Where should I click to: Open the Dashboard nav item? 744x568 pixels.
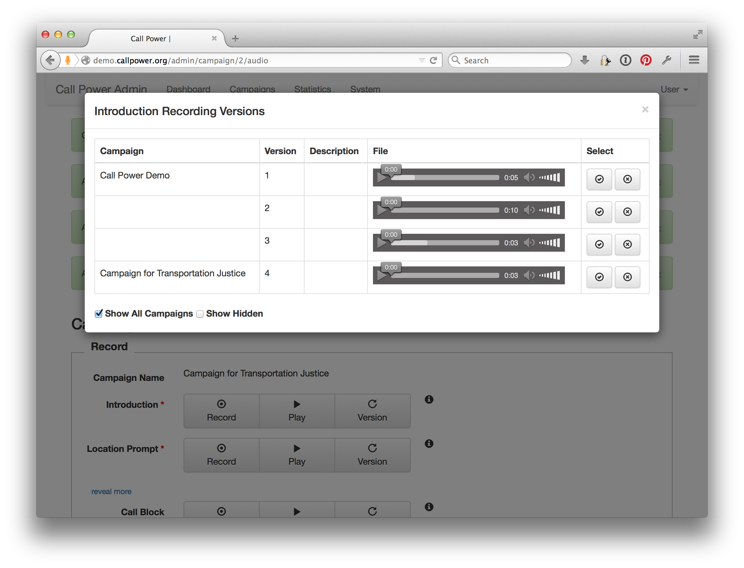click(x=188, y=89)
